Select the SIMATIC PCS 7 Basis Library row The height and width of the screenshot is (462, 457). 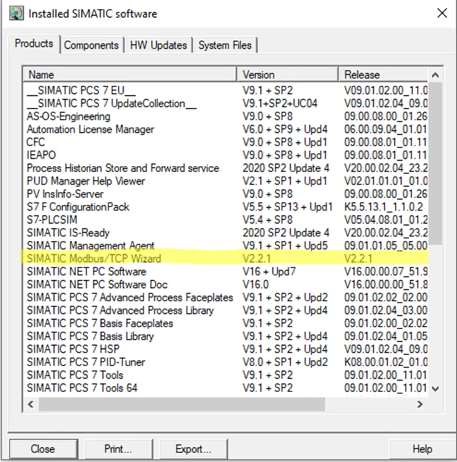tap(225, 336)
